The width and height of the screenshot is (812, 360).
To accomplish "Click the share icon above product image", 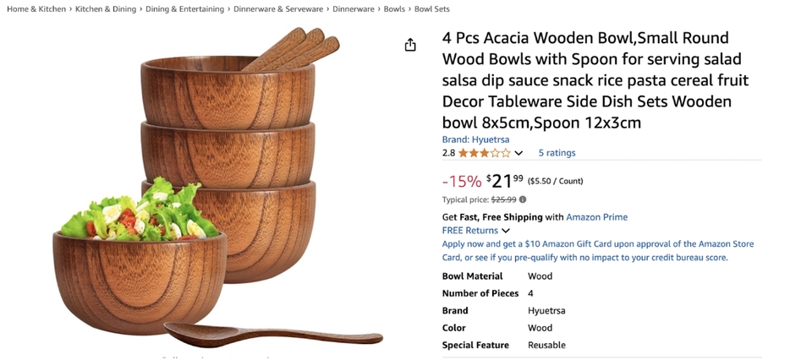I will (x=410, y=45).
